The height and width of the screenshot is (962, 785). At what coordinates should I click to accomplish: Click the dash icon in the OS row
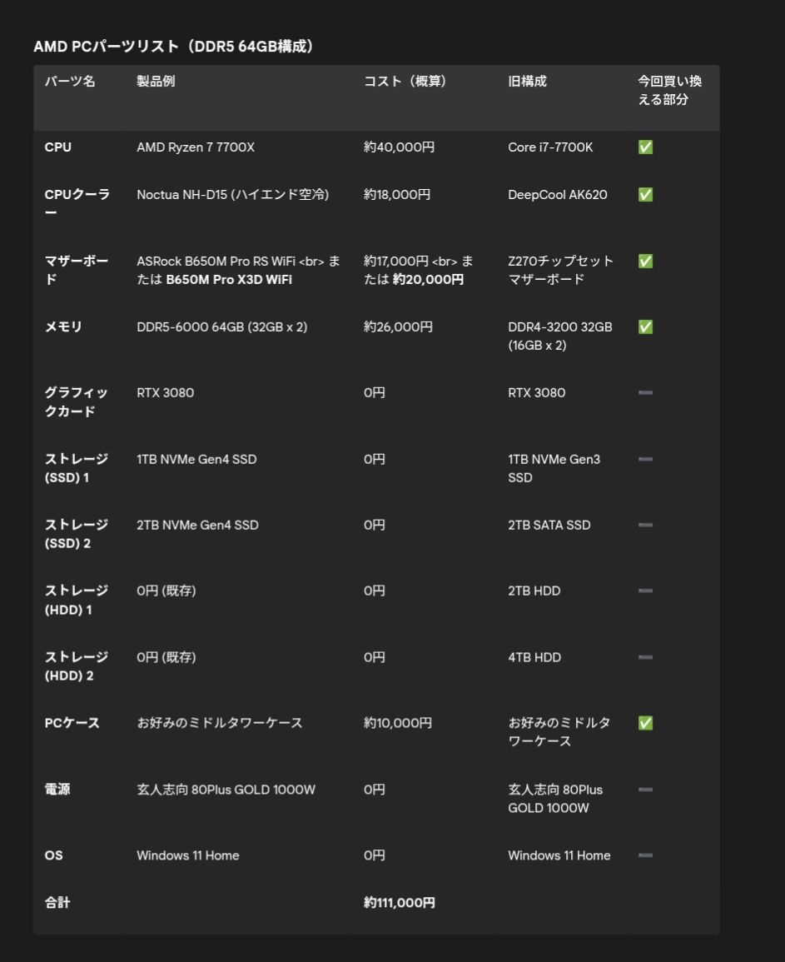coord(645,855)
